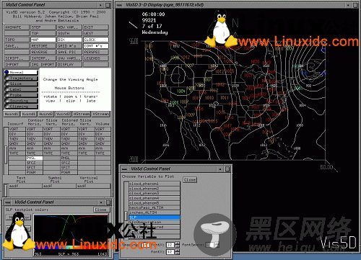The height and width of the screenshot is (260, 361).
Task: Decrease the FontY value with down arrow
Action: pos(178,254)
